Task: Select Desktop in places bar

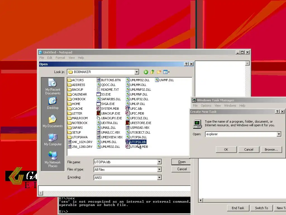Action: click(x=53, y=103)
